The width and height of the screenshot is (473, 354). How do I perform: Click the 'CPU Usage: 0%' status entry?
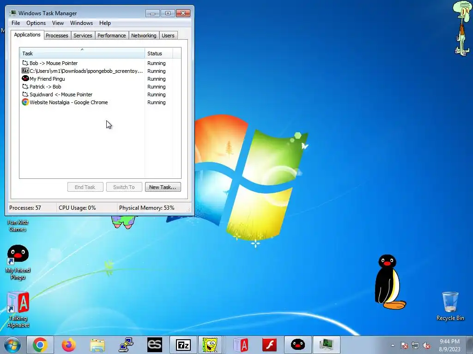[77, 208]
